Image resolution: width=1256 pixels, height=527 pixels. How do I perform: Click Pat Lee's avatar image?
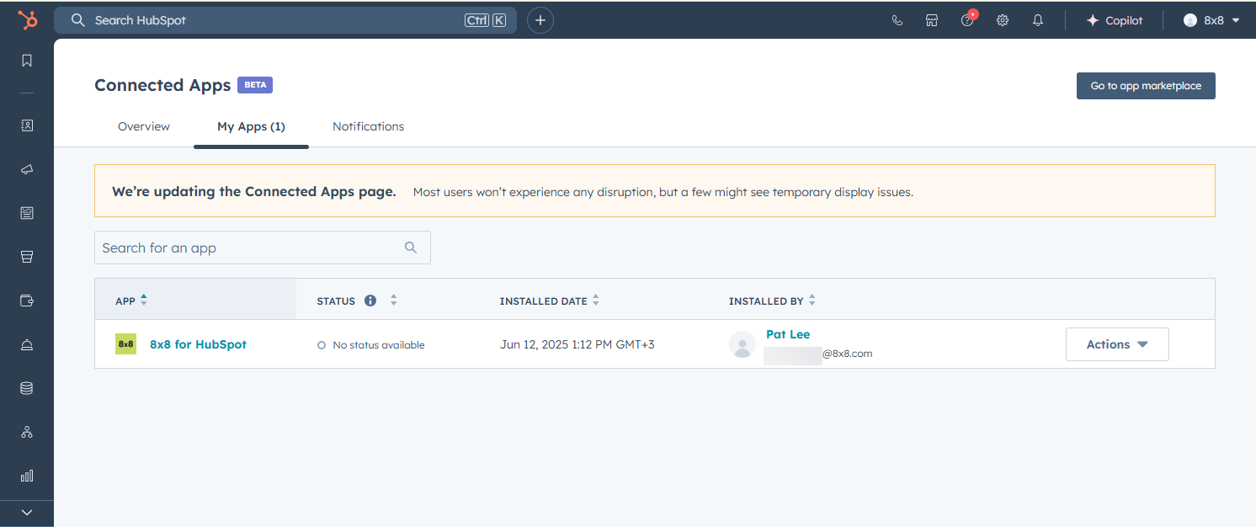[742, 344]
